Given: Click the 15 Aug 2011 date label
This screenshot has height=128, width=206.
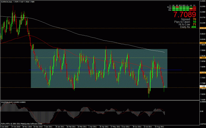Looking at the screenshot, I should (x=159, y=127).
